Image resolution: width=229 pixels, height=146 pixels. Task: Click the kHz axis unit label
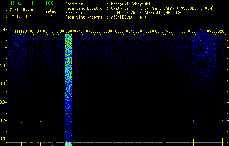3,30
